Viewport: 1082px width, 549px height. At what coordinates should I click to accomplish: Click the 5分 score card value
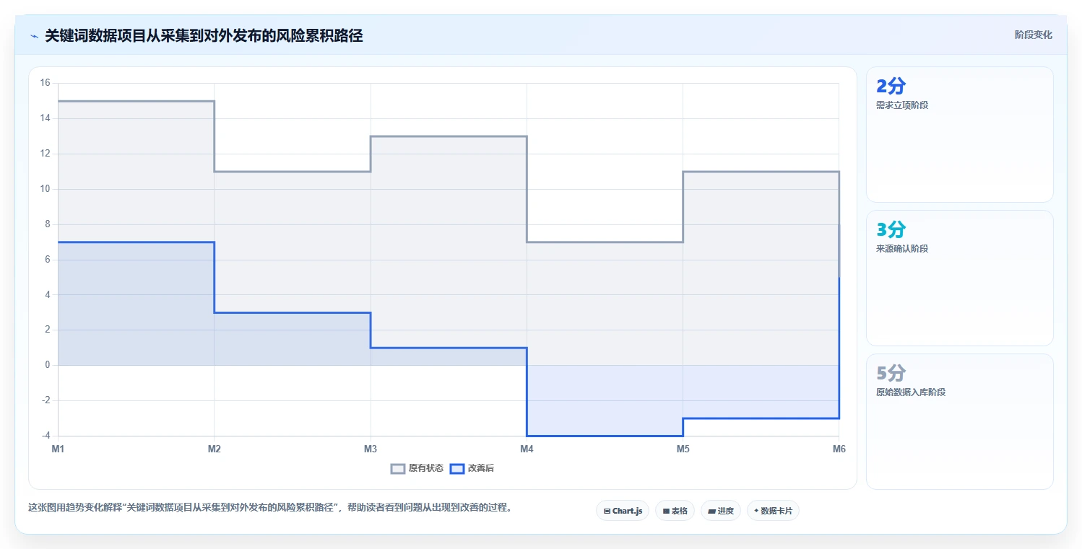890,374
